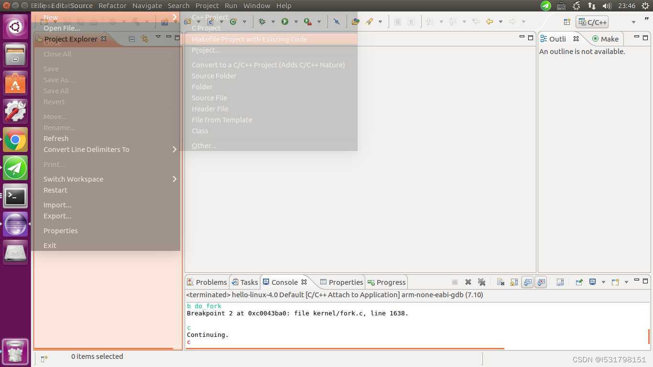This screenshot has width=653, height=367.
Task: Select the Run toolbar icon
Action: (285, 22)
